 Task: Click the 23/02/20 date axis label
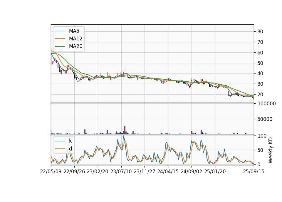click(98, 172)
